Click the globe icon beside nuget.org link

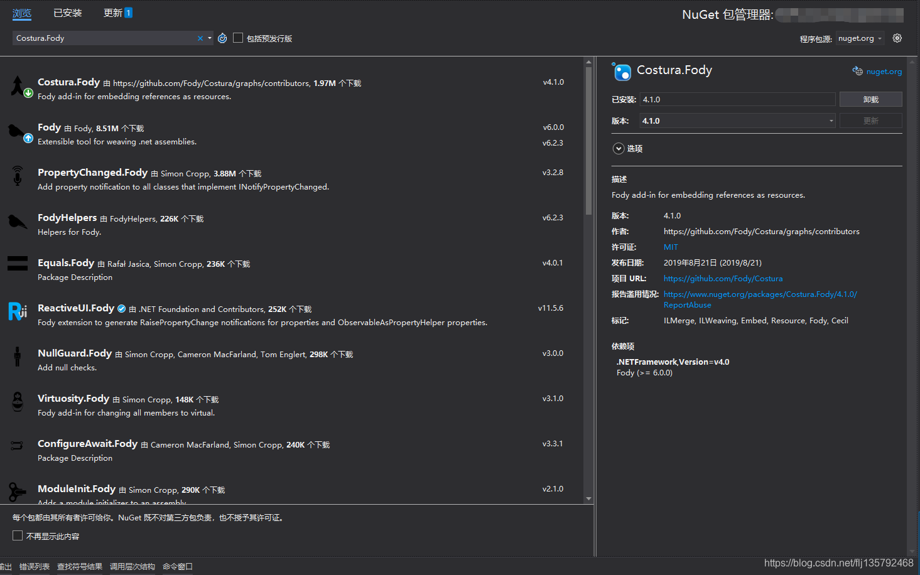pos(857,71)
